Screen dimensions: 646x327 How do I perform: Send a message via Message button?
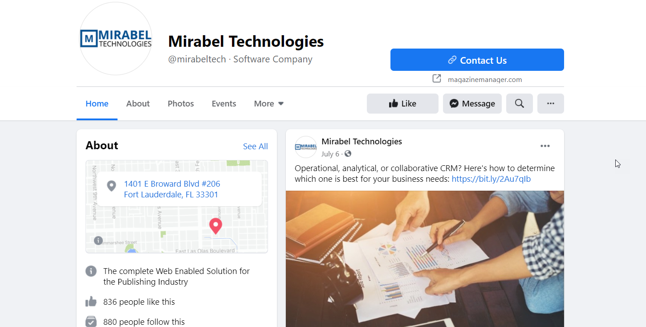click(472, 103)
